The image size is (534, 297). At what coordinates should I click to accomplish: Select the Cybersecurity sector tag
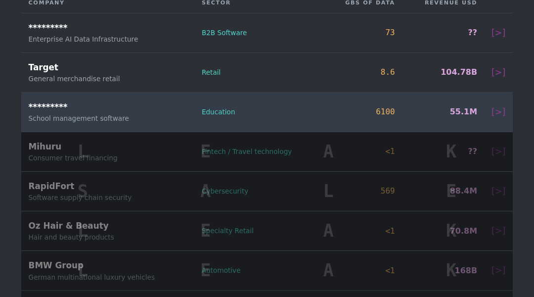pyautogui.click(x=225, y=191)
